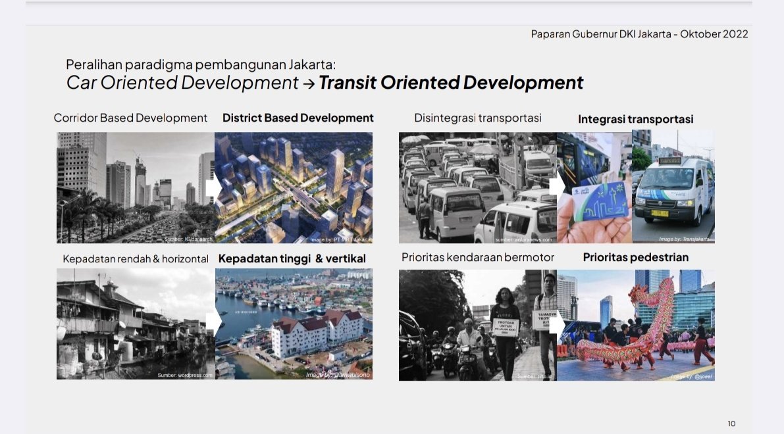The image size is (784, 434).
Task: Click the 'Image by: Transjakarta' credit text
Action: click(x=684, y=239)
